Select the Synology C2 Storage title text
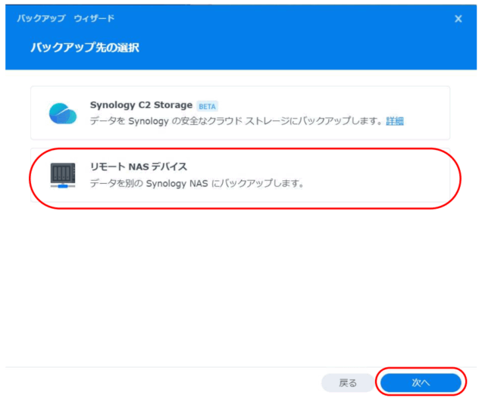Viewport: 485px width, 414px height. coord(141,105)
